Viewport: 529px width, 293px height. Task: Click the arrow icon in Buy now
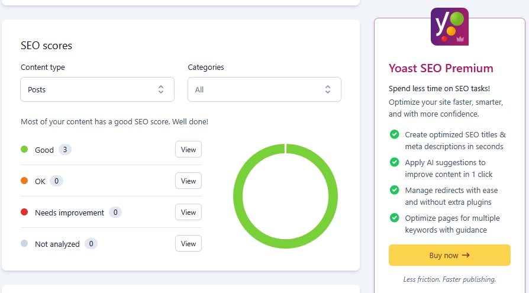click(466, 255)
